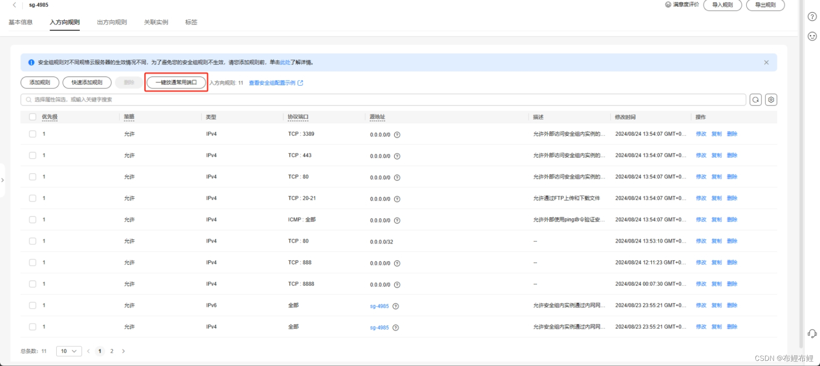The height and width of the screenshot is (366, 820).
Task: Show source info for TCP 8888 rule
Action: click(397, 285)
